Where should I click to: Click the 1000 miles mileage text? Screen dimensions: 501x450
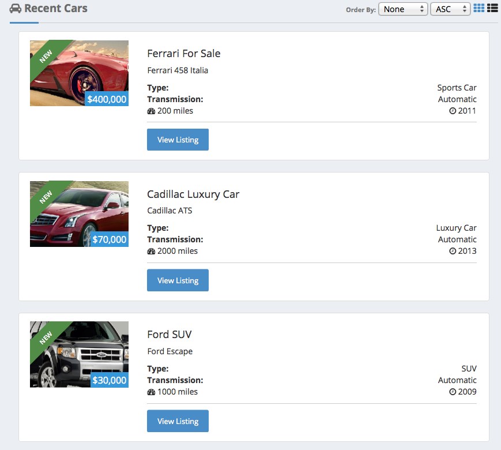pyautogui.click(x=178, y=392)
